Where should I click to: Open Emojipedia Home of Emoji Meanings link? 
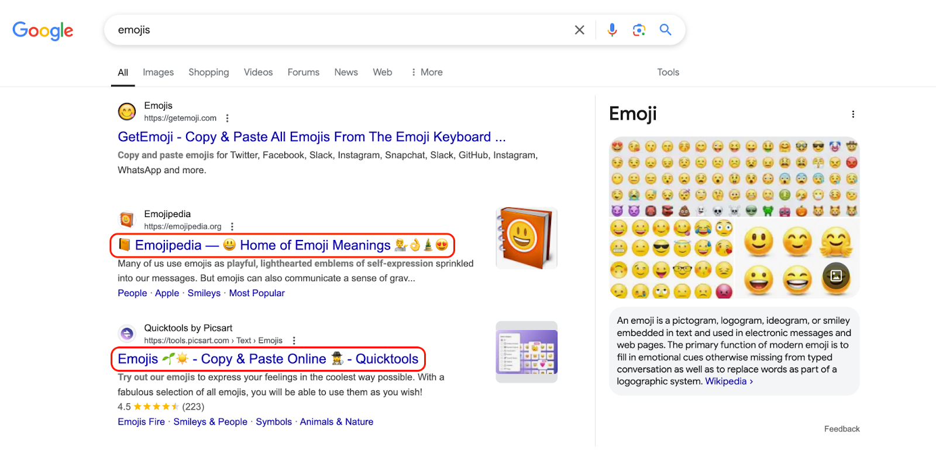pos(283,245)
